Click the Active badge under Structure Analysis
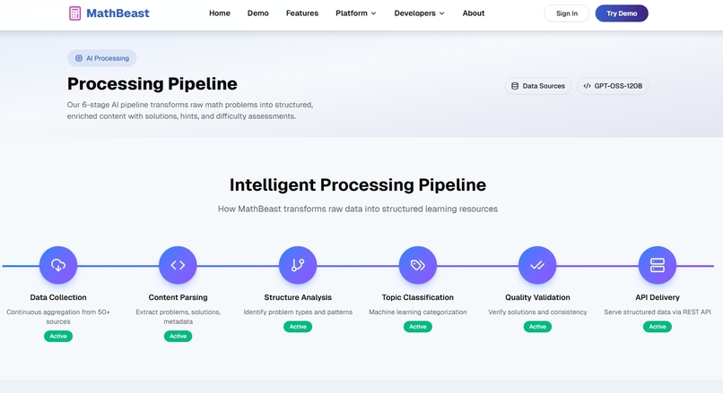The image size is (723, 393). (x=298, y=327)
